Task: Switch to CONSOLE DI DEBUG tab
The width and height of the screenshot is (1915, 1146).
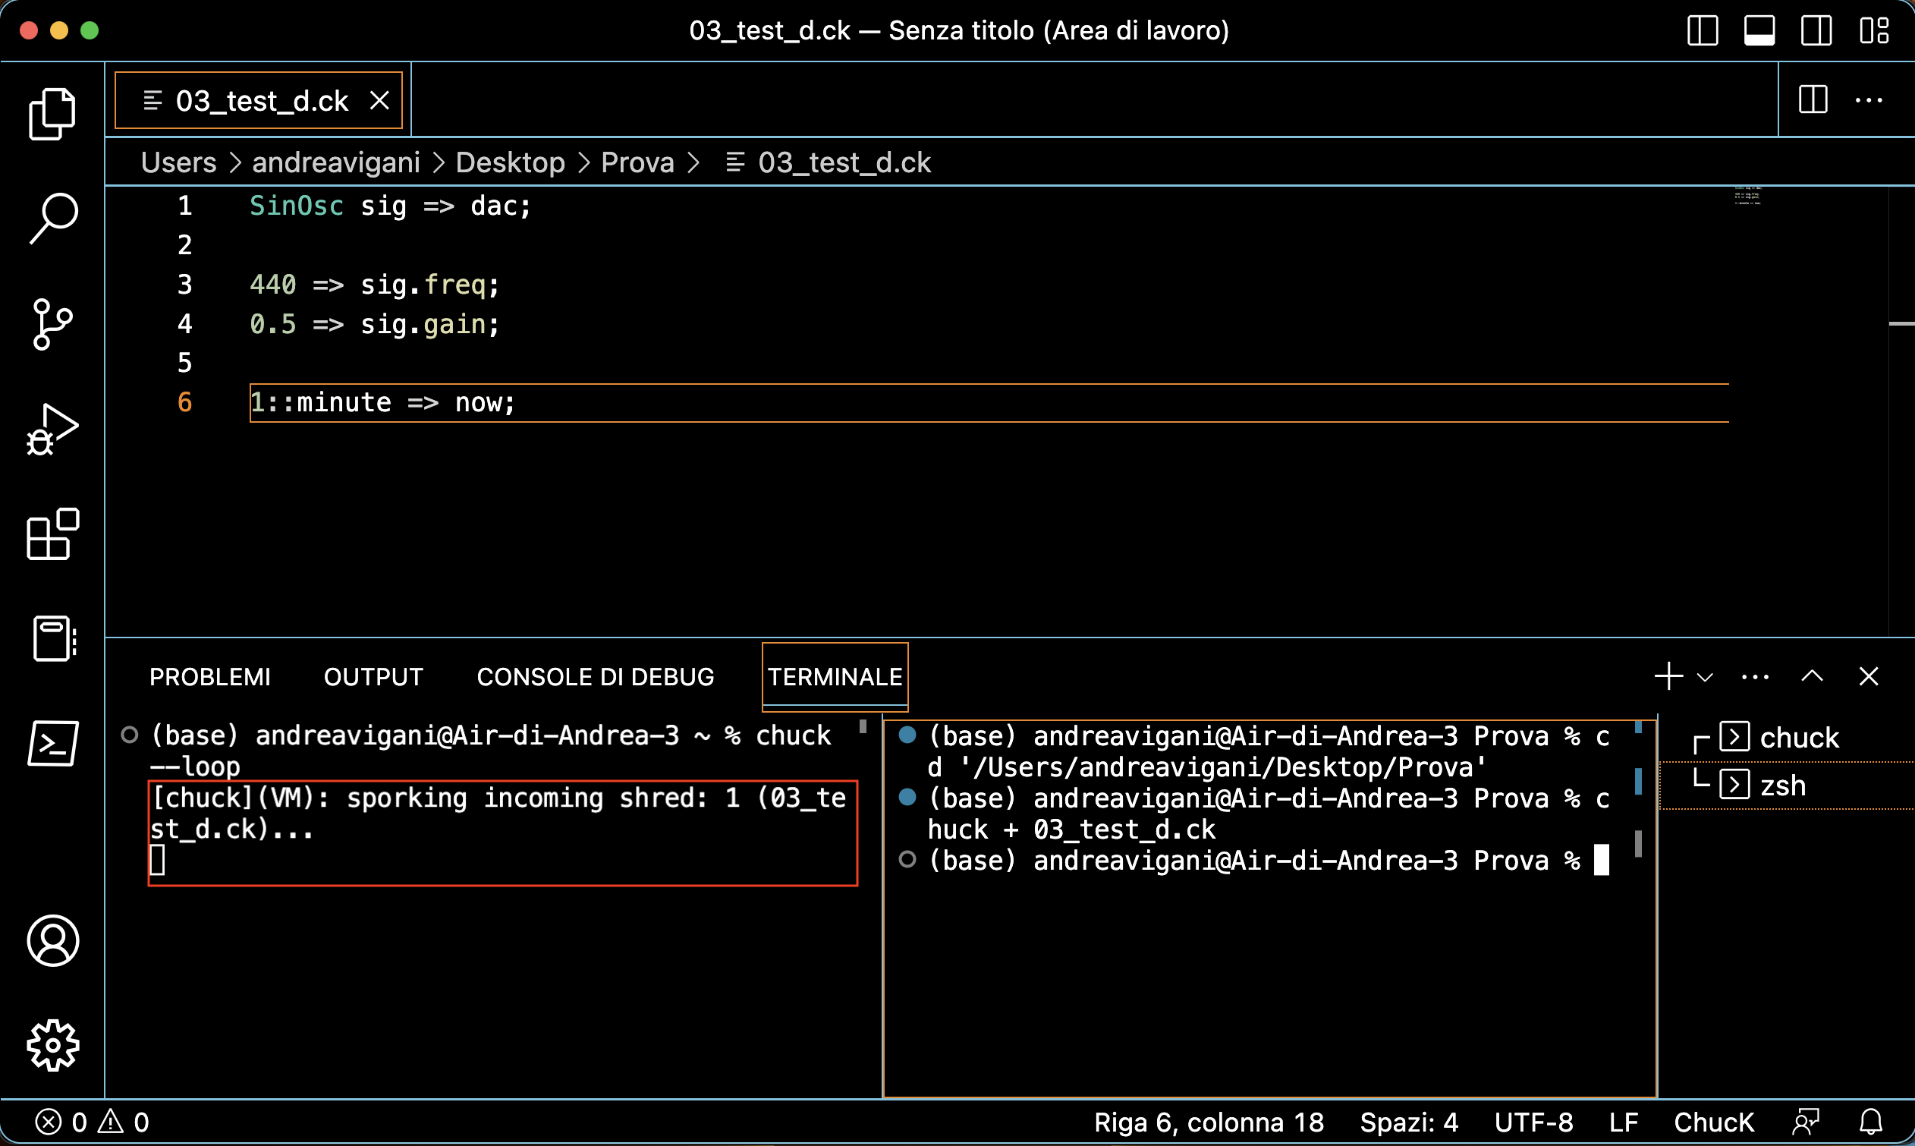Action: point(595,677)
